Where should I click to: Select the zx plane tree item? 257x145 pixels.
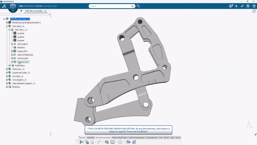(x=21, y=41)
